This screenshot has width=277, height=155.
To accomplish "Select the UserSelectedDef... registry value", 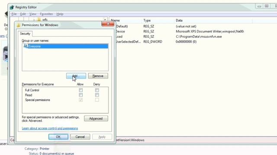I will (x=128, y=42).
